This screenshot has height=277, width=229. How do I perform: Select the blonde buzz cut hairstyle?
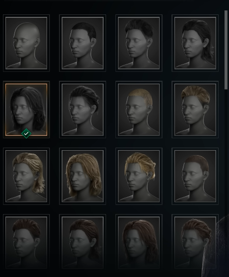click(x=139, y=110)
